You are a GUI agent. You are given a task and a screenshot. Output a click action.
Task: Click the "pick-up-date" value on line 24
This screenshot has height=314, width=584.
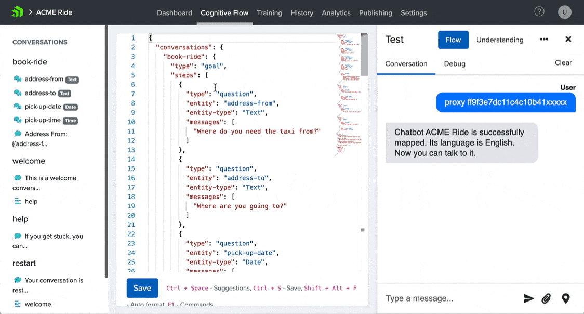coord(249,253)
